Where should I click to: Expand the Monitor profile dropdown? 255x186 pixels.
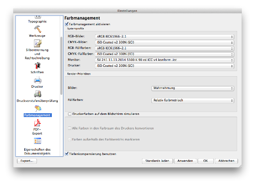(x=165, y=60)
